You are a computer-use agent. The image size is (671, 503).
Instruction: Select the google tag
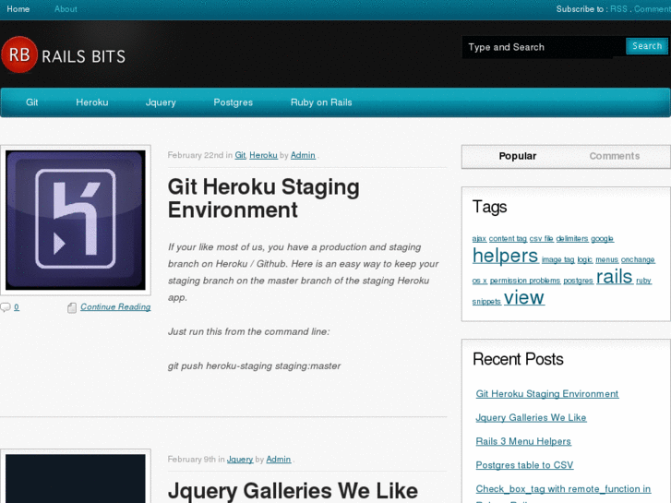(x=602, y=238)
